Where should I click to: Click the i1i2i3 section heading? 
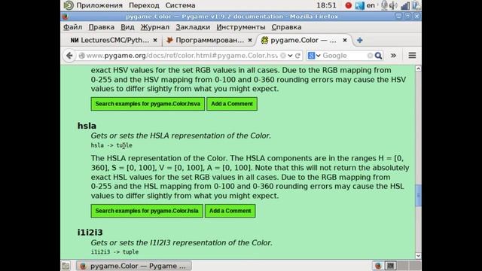pyautogui.click(x=90, y=233)
